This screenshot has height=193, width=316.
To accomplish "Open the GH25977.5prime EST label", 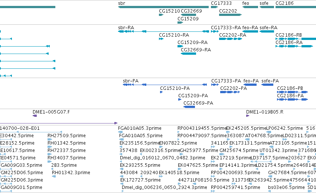I will click(199, 151).
